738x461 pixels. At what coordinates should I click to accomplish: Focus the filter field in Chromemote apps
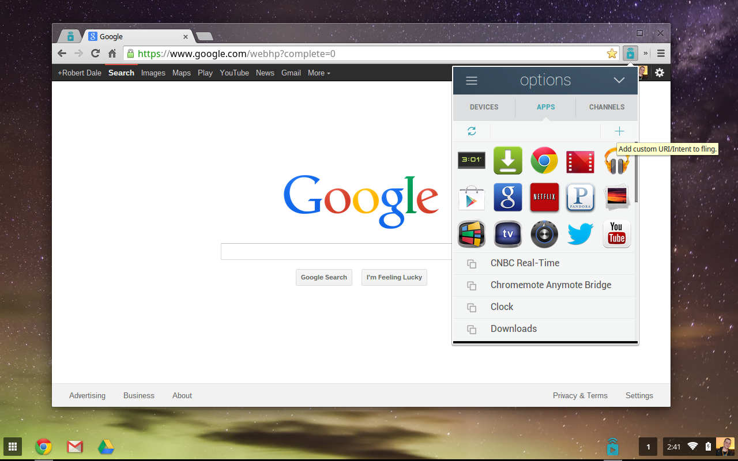(x=545, y=131)
